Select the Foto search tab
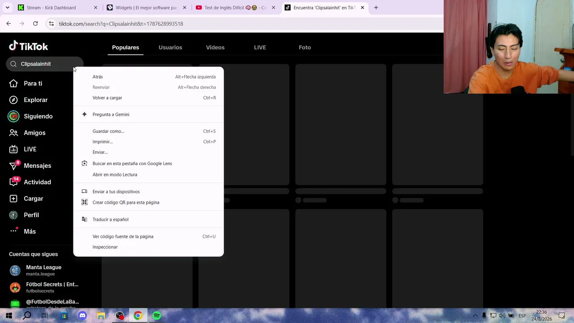Screen dimensions: 574x323 305,48
